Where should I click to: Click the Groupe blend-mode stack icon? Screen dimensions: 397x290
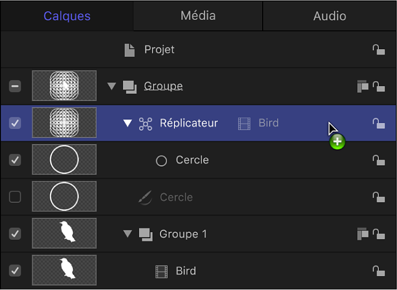click(x=362, y=86)
